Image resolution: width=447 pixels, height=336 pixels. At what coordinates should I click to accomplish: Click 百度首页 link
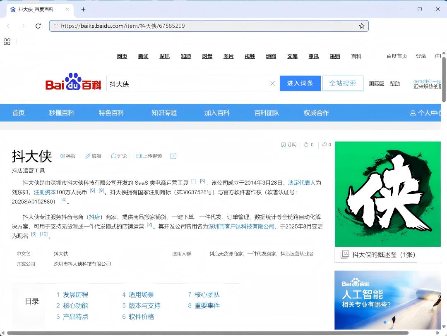pyautogui.click(x=397, y=56)
